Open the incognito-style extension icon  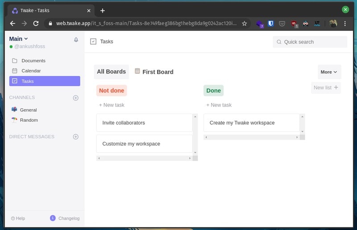(306, 23)
